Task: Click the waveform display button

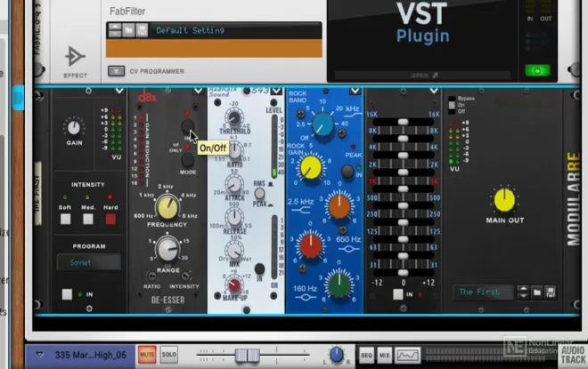Action: pos(408,355)
